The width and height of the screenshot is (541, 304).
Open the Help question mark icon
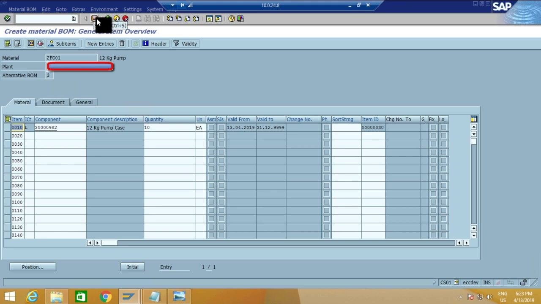pyautogui.click(x=231, y=19)
